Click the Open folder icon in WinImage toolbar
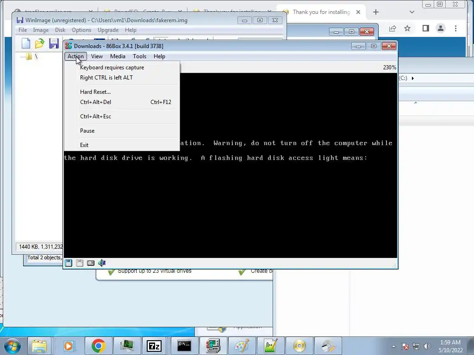This screenshot has height=355, width=474. [40, 43]
